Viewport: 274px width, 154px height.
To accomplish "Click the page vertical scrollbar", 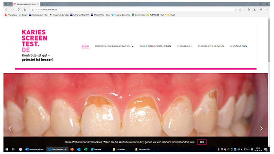I will [270, 41].
